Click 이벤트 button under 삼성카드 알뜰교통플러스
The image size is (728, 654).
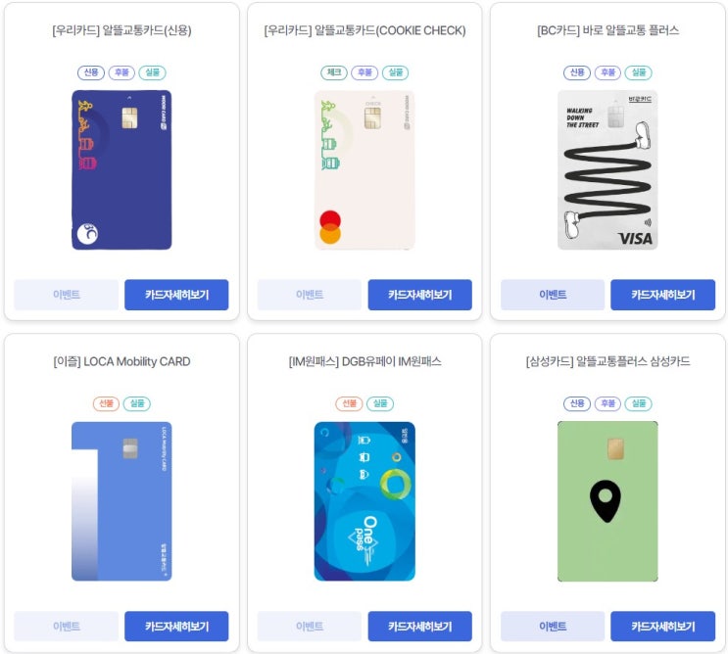pyautogui.click(x=553, y=627)
